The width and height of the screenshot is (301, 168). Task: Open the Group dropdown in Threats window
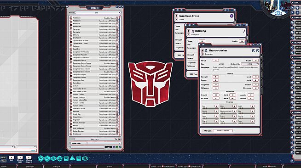tap(98, 13)
